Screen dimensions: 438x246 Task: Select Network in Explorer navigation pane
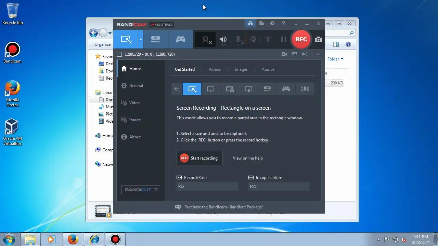click(x=104, y=164)
